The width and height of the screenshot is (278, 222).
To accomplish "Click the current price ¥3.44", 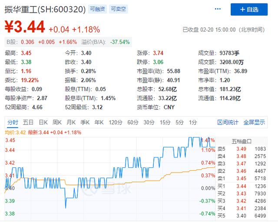I will click(25, 27).
